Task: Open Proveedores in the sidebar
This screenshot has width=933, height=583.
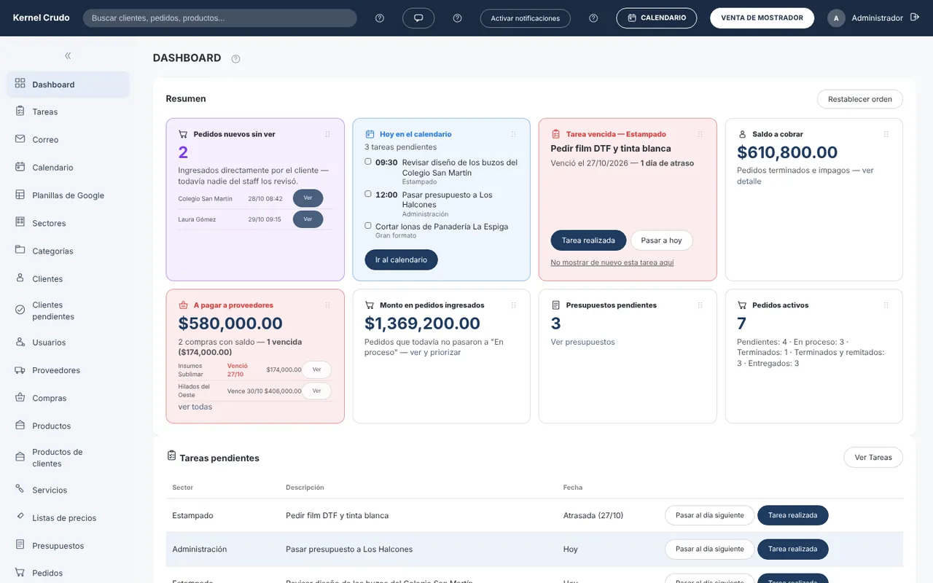Action: [x=68, y=370]
